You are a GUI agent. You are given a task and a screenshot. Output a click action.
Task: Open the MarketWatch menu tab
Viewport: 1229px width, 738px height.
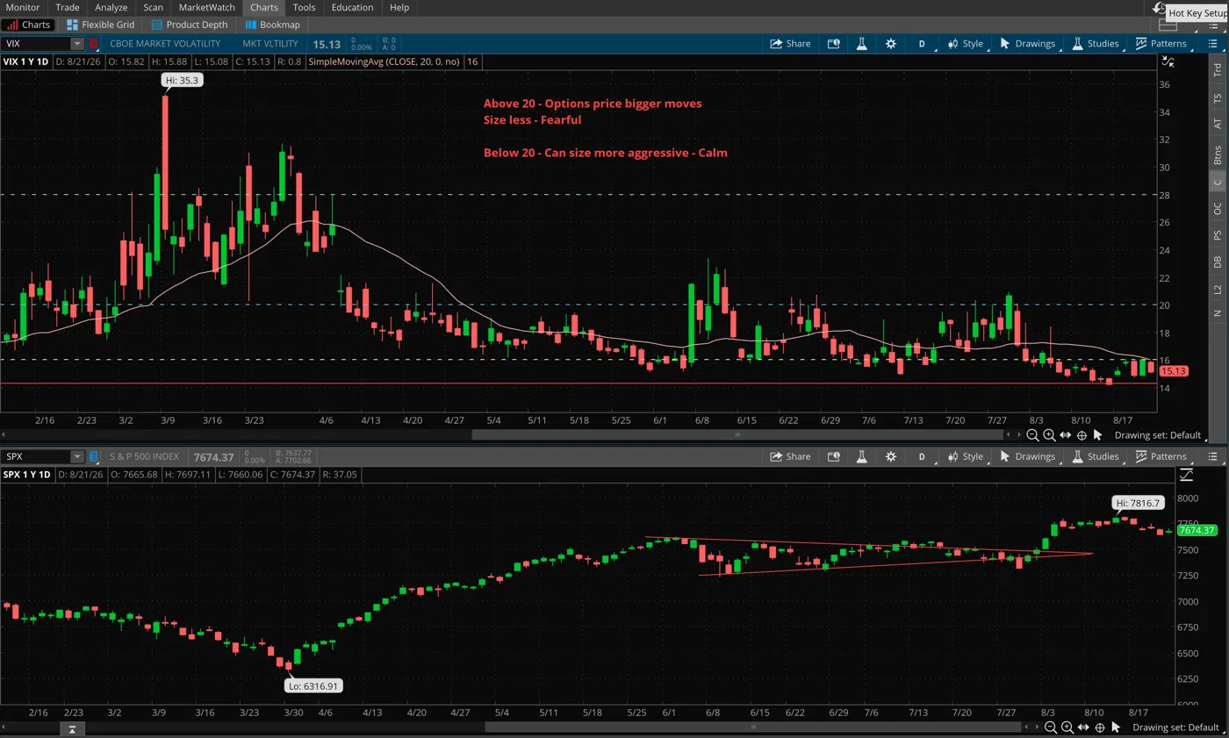(206, 7)
